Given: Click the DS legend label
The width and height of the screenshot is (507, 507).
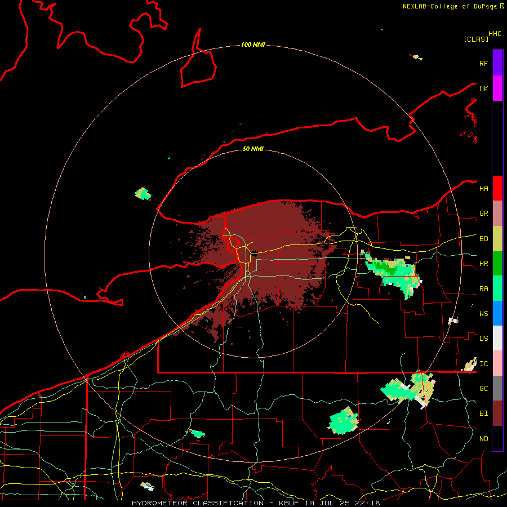Looking at the screenshot, I should coord(483,339).
